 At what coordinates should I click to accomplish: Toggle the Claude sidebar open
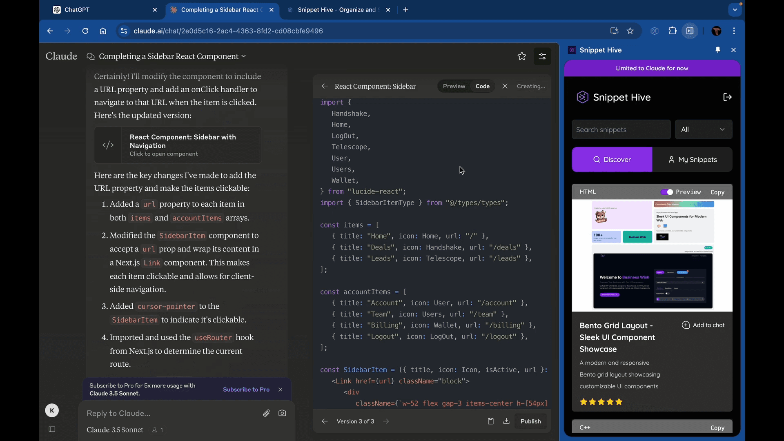tap(52, 429)
